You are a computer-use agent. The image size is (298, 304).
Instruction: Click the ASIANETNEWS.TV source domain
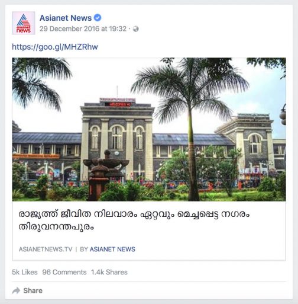point(46,249)
